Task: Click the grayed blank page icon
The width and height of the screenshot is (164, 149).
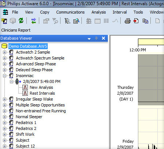Action: (157, 21)
